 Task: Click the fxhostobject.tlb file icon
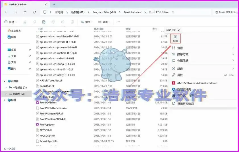click(x=38, y=141)
